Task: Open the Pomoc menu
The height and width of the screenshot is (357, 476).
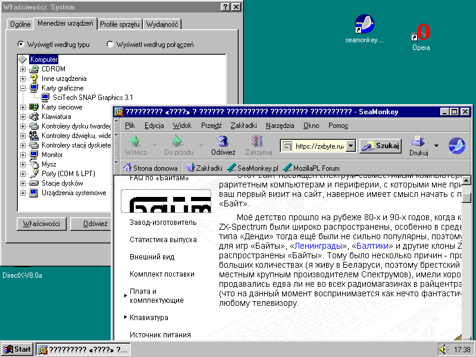Action: [x=338, y=126]
